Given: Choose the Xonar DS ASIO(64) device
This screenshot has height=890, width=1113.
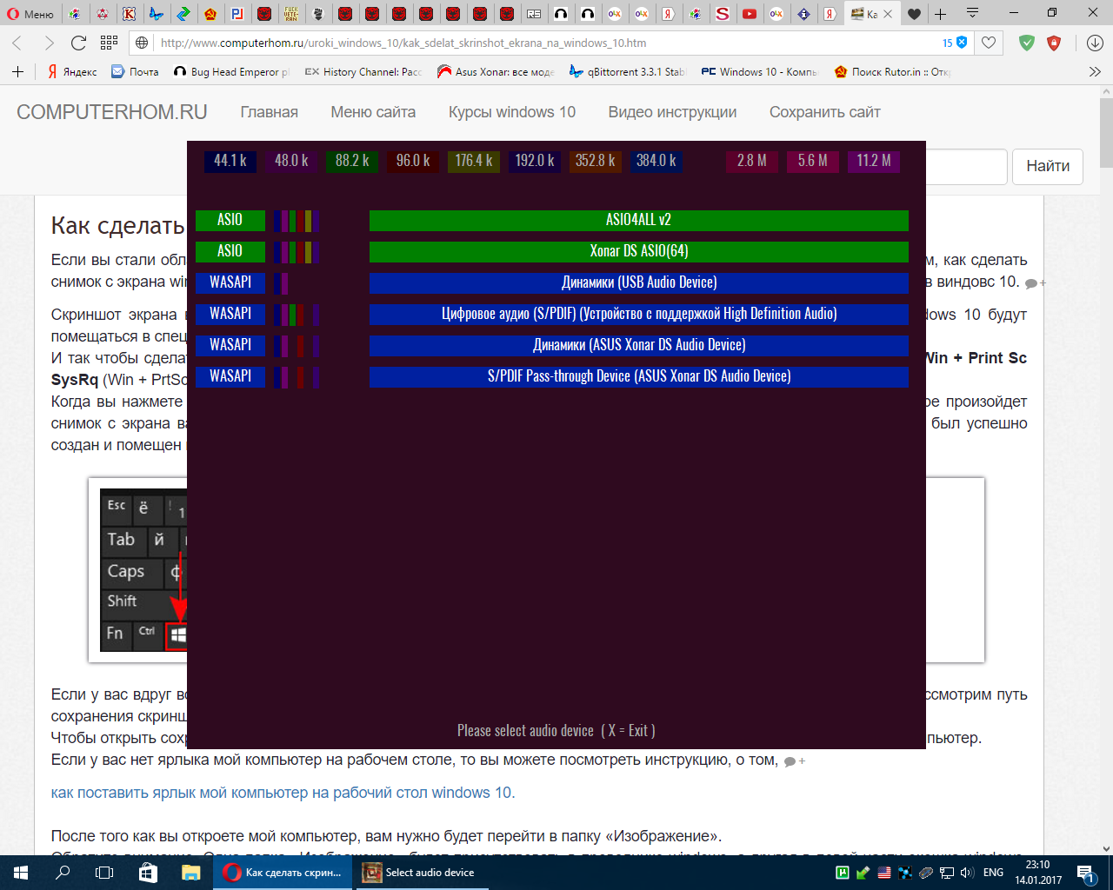Looking at the screenshot, I should 639,251.
